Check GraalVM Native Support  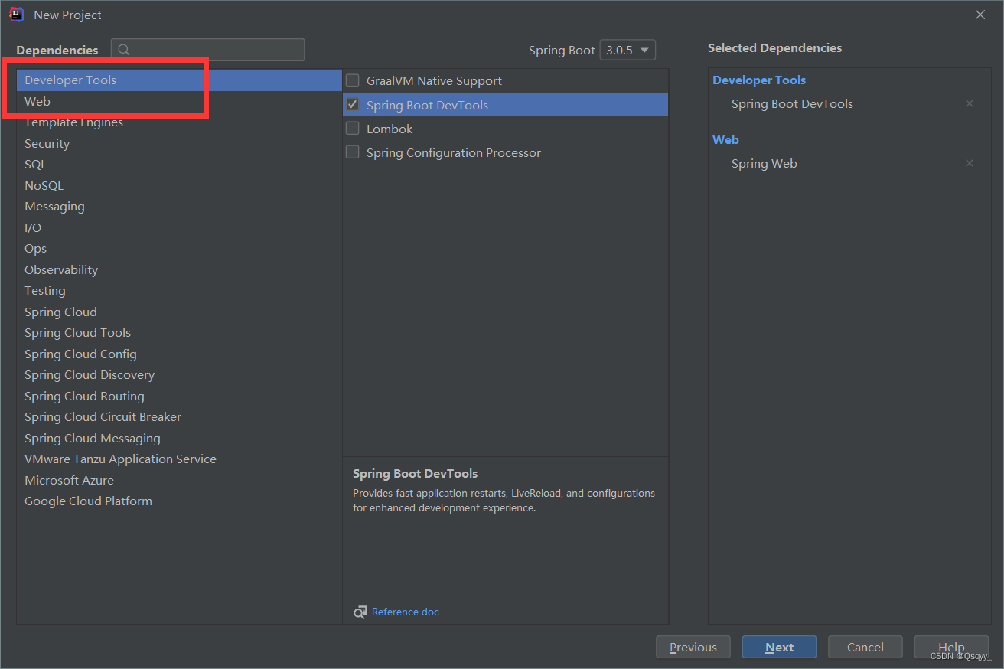352,80
